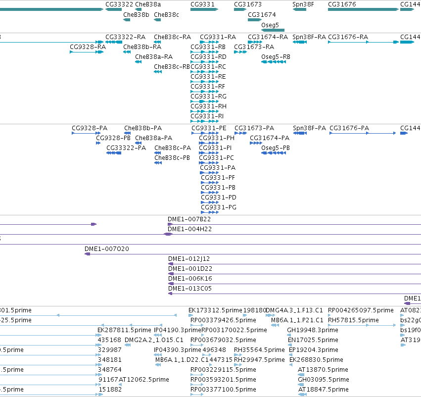Select the Spn38F gene arrow glyph
Viewport: 421px width, 397px height.
pyautogui.click(x=299, y=9)
